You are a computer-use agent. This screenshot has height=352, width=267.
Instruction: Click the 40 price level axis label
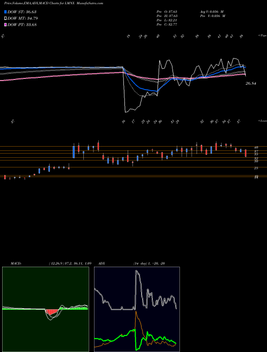tap(256, 148)
